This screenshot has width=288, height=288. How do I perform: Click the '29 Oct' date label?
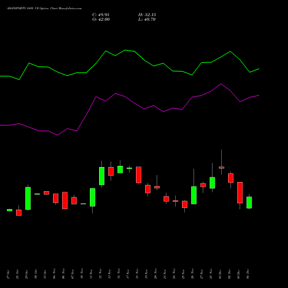point(26,274)
